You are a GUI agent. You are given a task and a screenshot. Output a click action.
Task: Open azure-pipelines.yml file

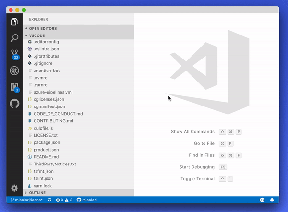click(x=78, y=92)
